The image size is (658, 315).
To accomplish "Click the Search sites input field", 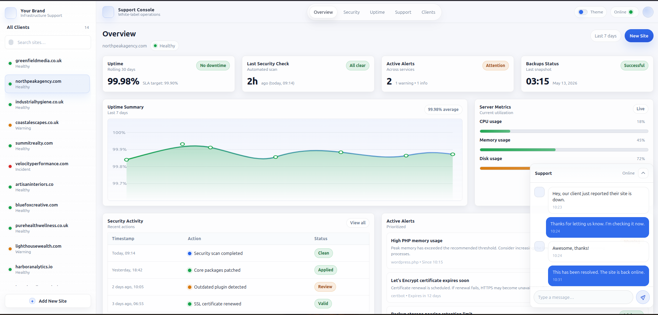I will tap(48, 42).
